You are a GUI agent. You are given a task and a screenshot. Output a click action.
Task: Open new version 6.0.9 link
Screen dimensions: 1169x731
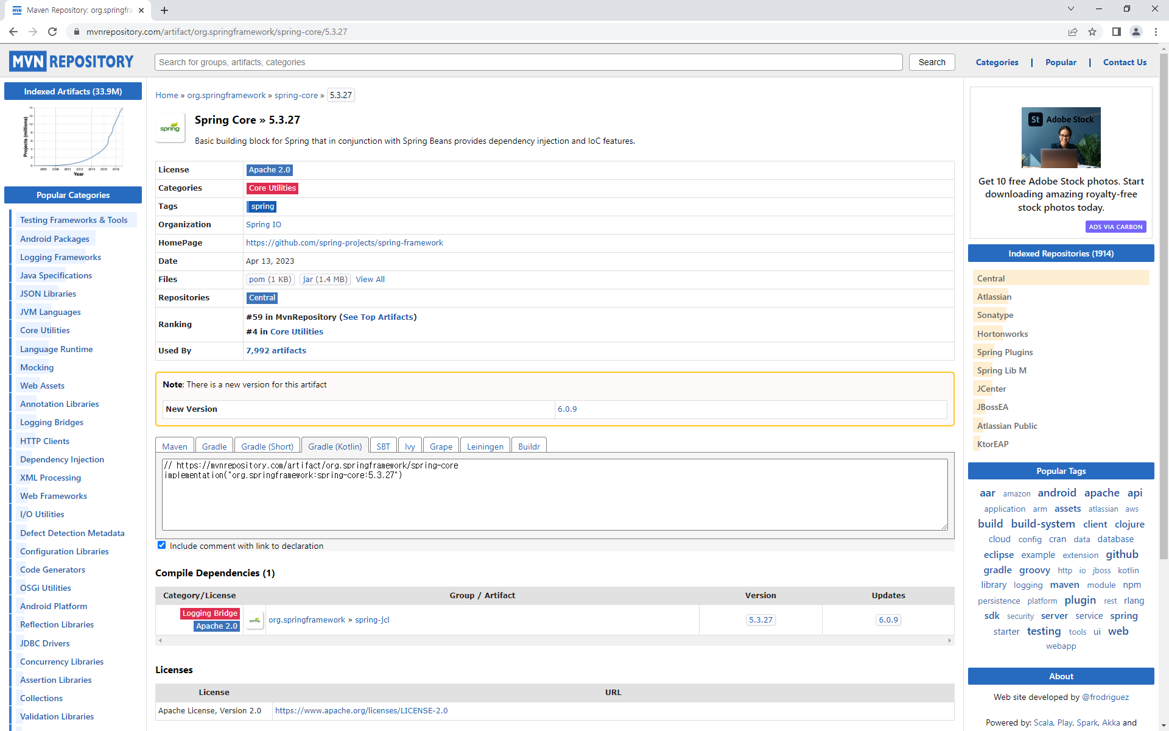pyautogui.click(x=567, y=409)
